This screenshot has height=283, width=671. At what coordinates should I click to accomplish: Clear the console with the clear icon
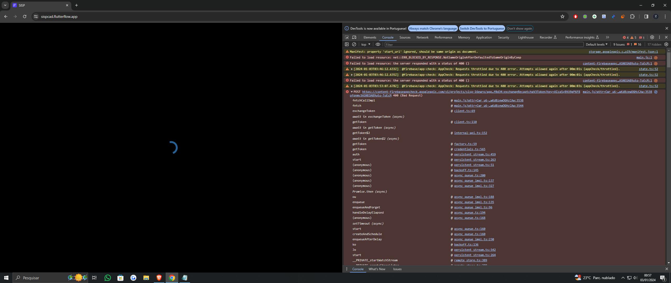[354, 45]
